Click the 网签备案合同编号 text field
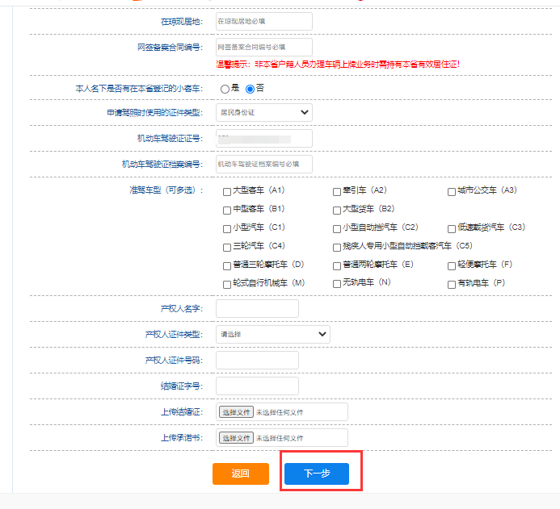 (x=263, y=48)
